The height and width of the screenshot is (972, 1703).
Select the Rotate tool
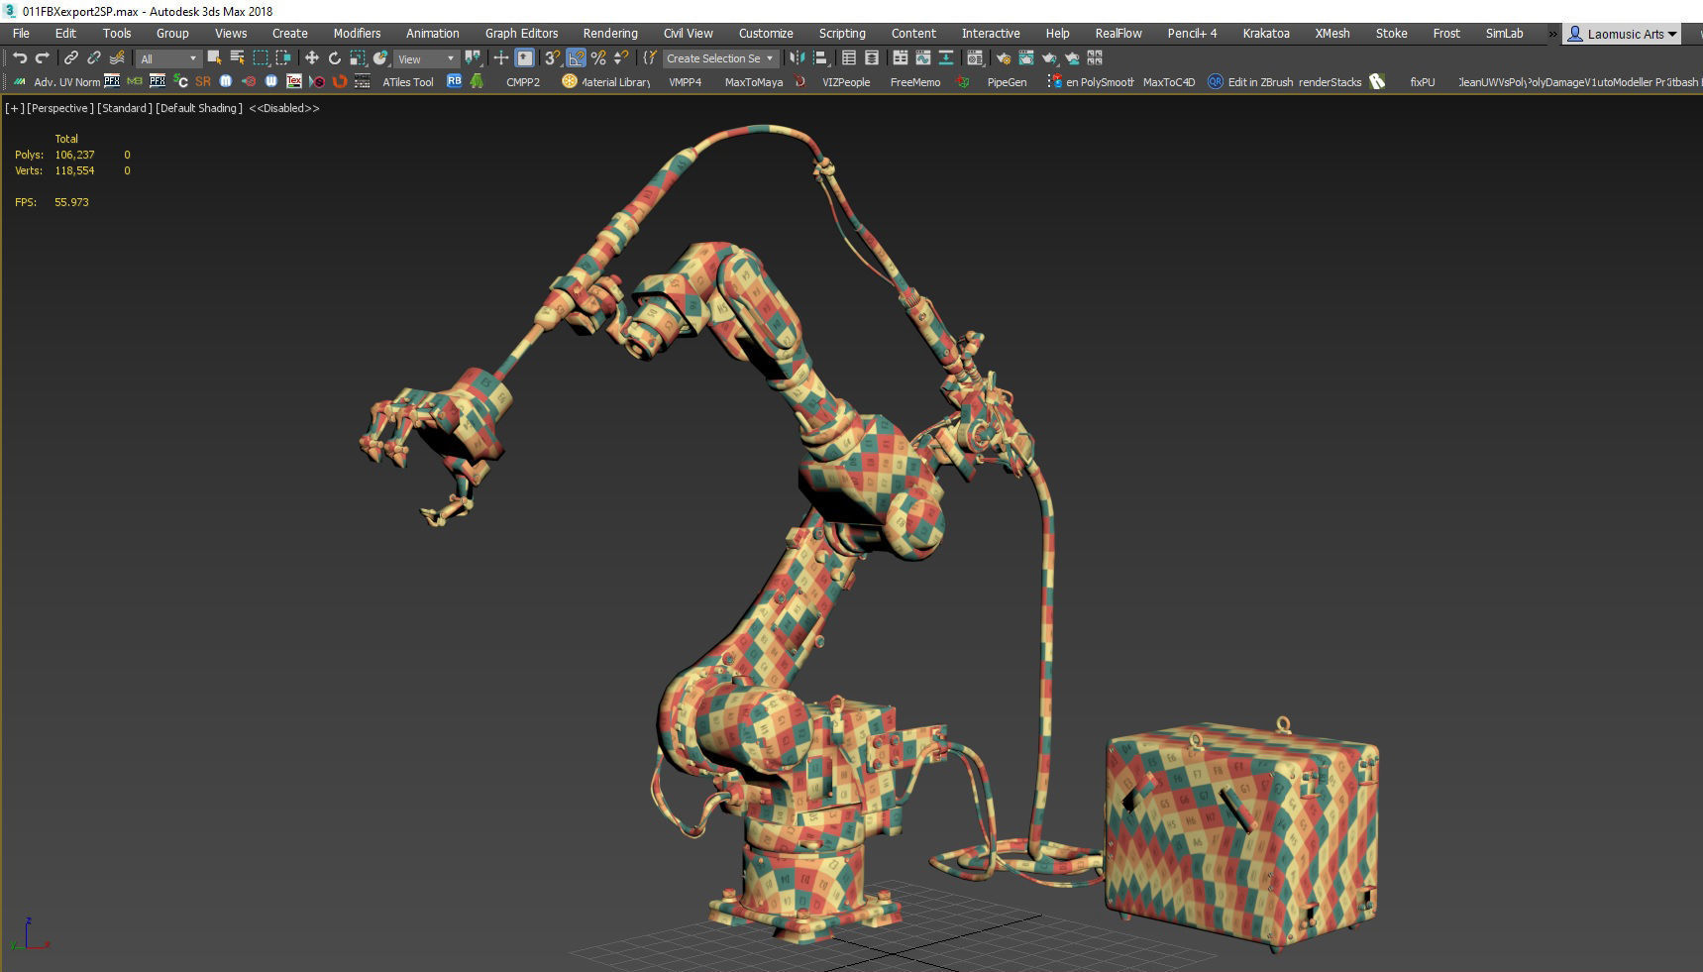click(x=335, y=58)
